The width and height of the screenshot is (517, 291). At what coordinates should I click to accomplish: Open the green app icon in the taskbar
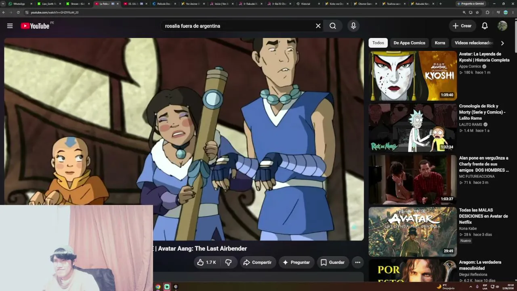pos(167,287)
